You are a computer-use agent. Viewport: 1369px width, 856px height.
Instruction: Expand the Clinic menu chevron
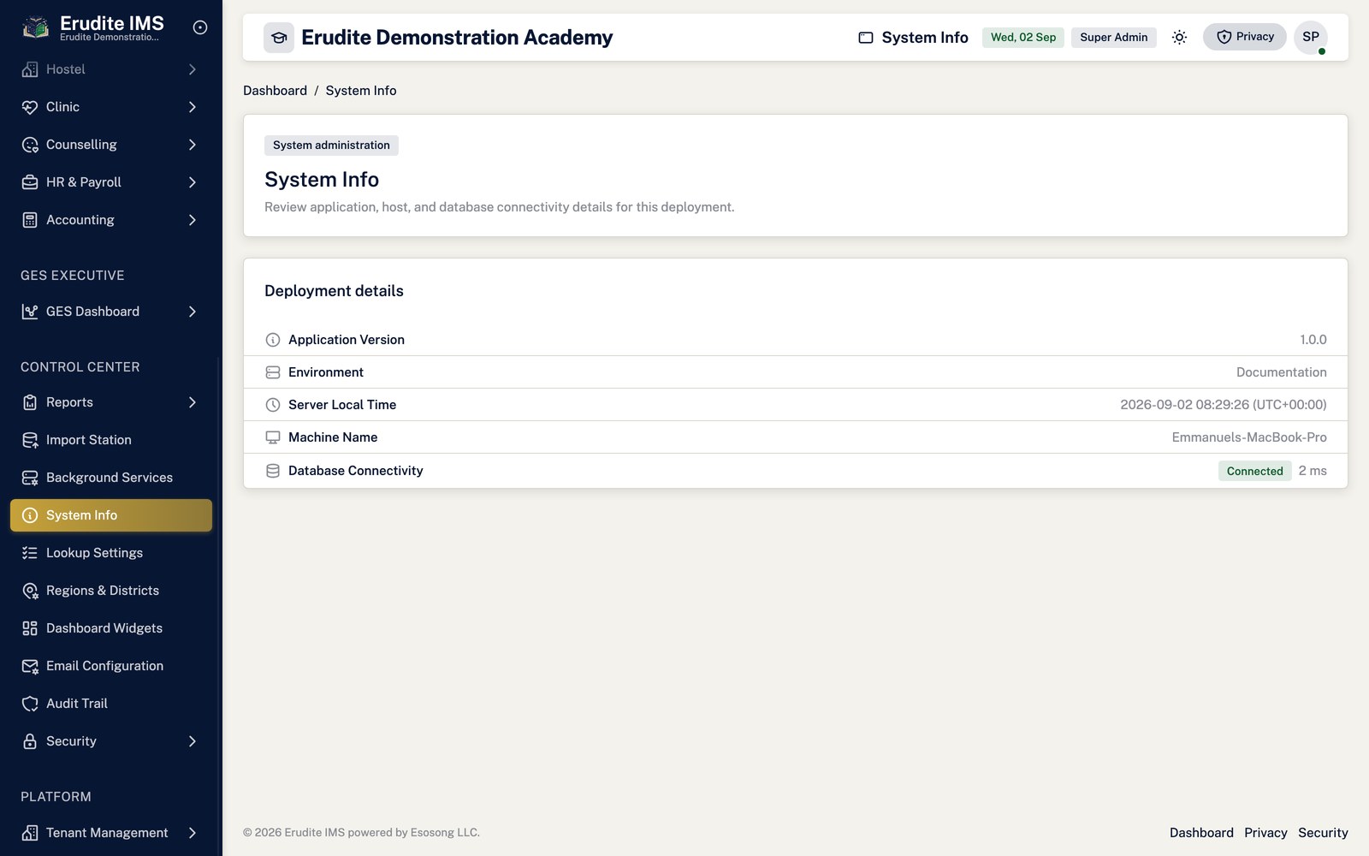point(193,107)
